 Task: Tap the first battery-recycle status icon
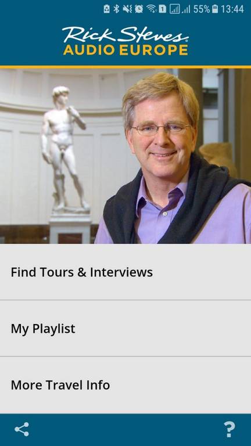(107, 9)
